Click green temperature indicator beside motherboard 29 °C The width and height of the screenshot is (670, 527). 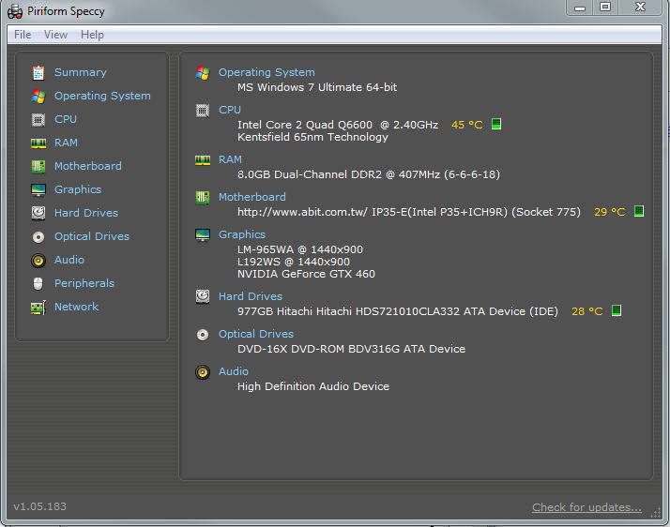[x=639, y=211]
